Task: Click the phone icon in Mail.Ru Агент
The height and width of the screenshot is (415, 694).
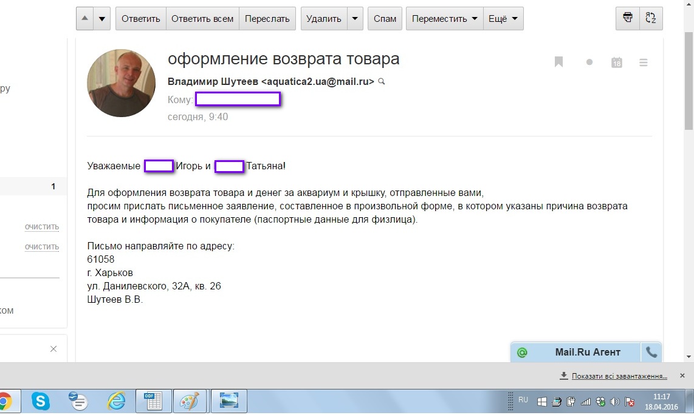Action: [651, 352]
